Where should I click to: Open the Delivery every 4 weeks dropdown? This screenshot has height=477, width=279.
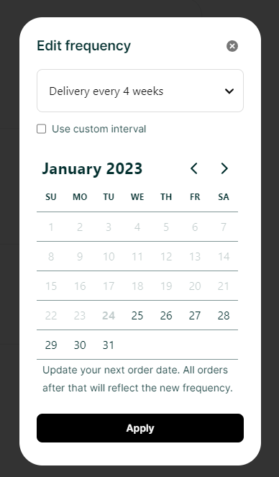point(140,91)
